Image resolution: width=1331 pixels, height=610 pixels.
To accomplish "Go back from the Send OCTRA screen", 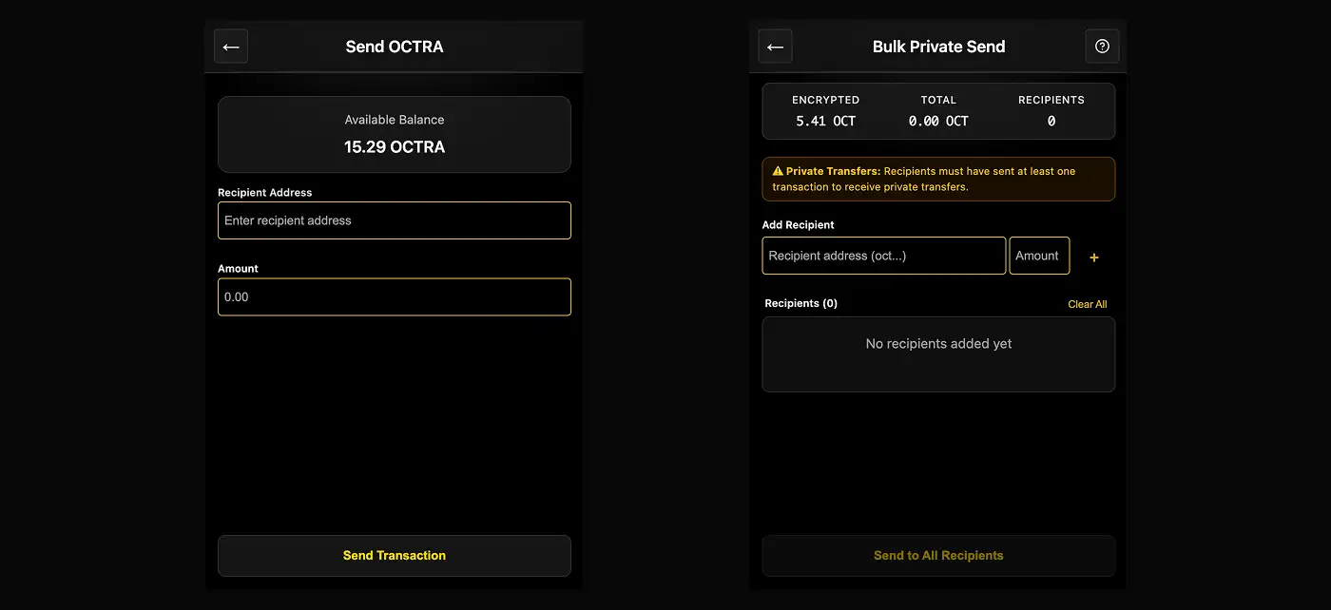I will [x=231, y=47].
